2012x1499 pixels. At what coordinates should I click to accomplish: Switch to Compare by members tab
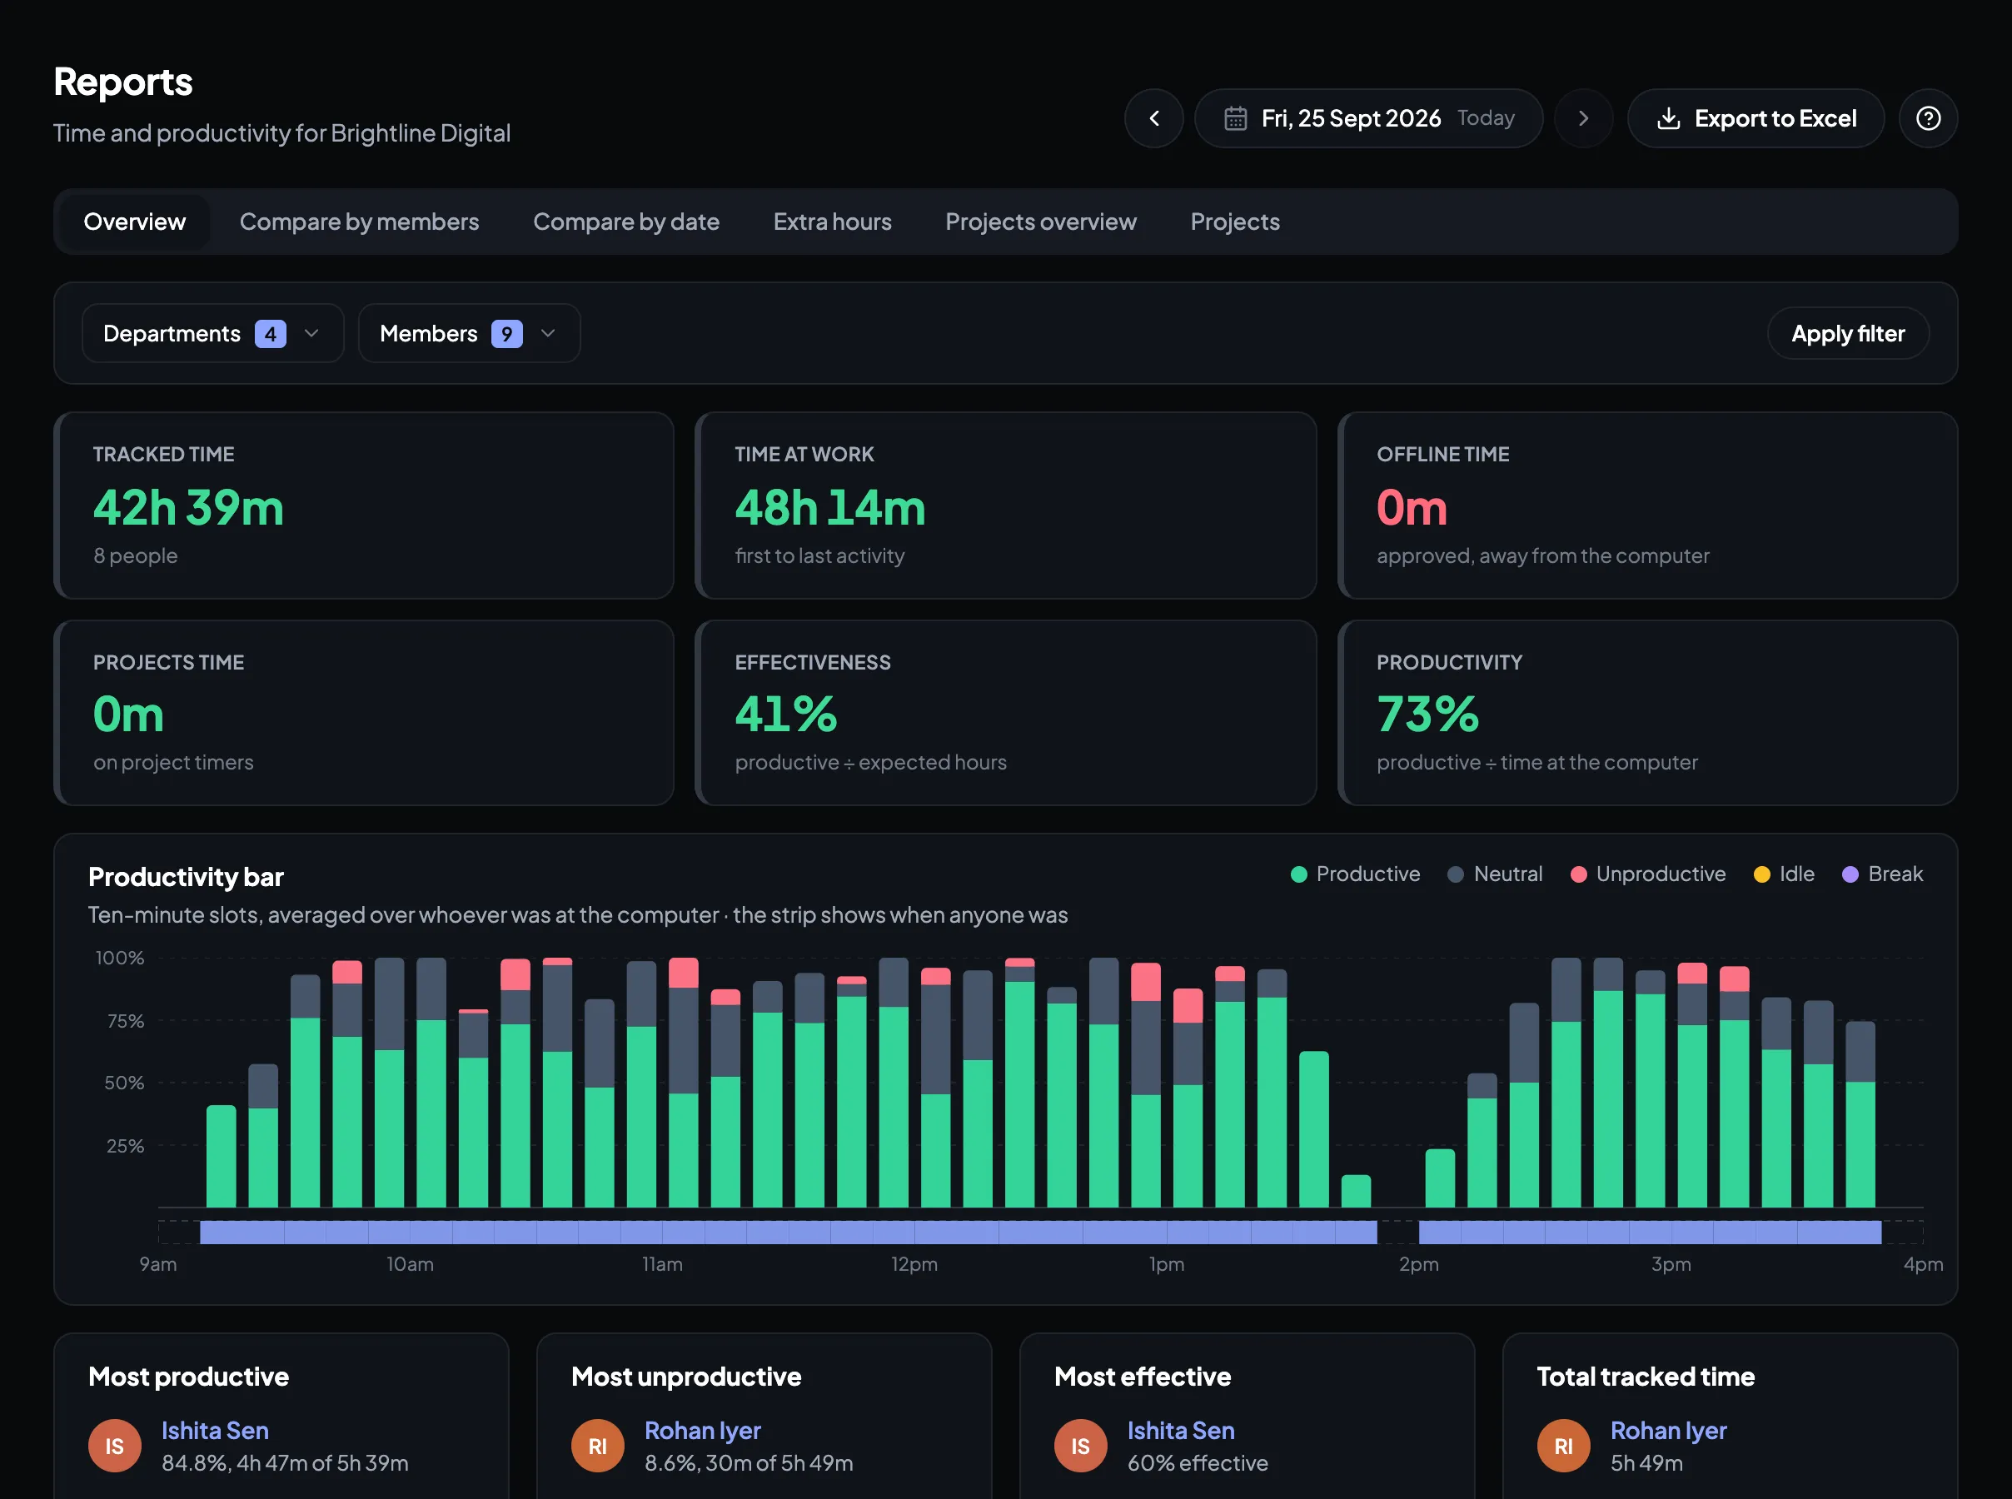359,222
